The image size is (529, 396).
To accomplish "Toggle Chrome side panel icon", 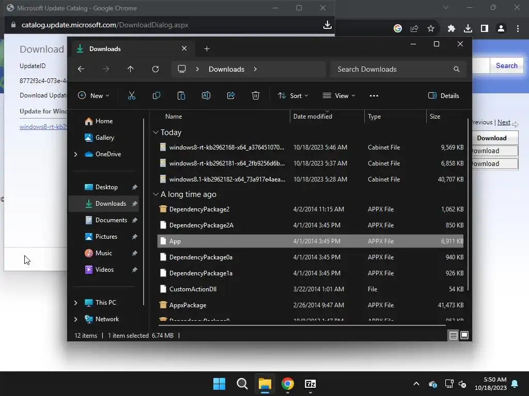I will coord(485,29).
